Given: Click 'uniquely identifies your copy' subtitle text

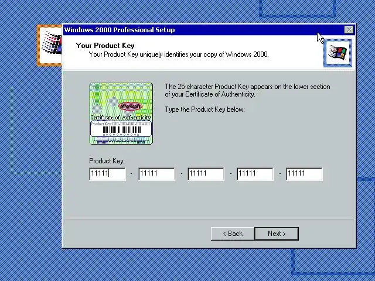Looking at the screenshot, I should point(179,54).
